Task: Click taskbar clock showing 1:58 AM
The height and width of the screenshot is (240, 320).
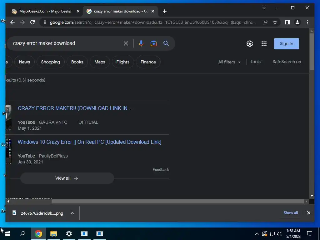Action: [x=293, y=234]
